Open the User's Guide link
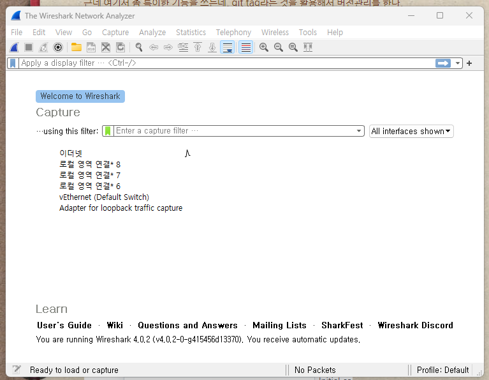The width and height of the screenshot is (489, 380). pos(64,325)
